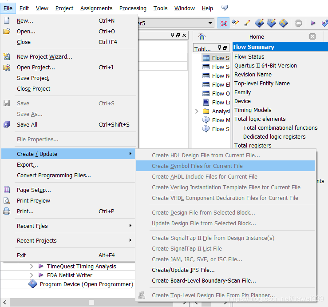Choose Exit from File menu
Image resolution: width=328 pixels, height=307 pixels.
tap(68, 255)
